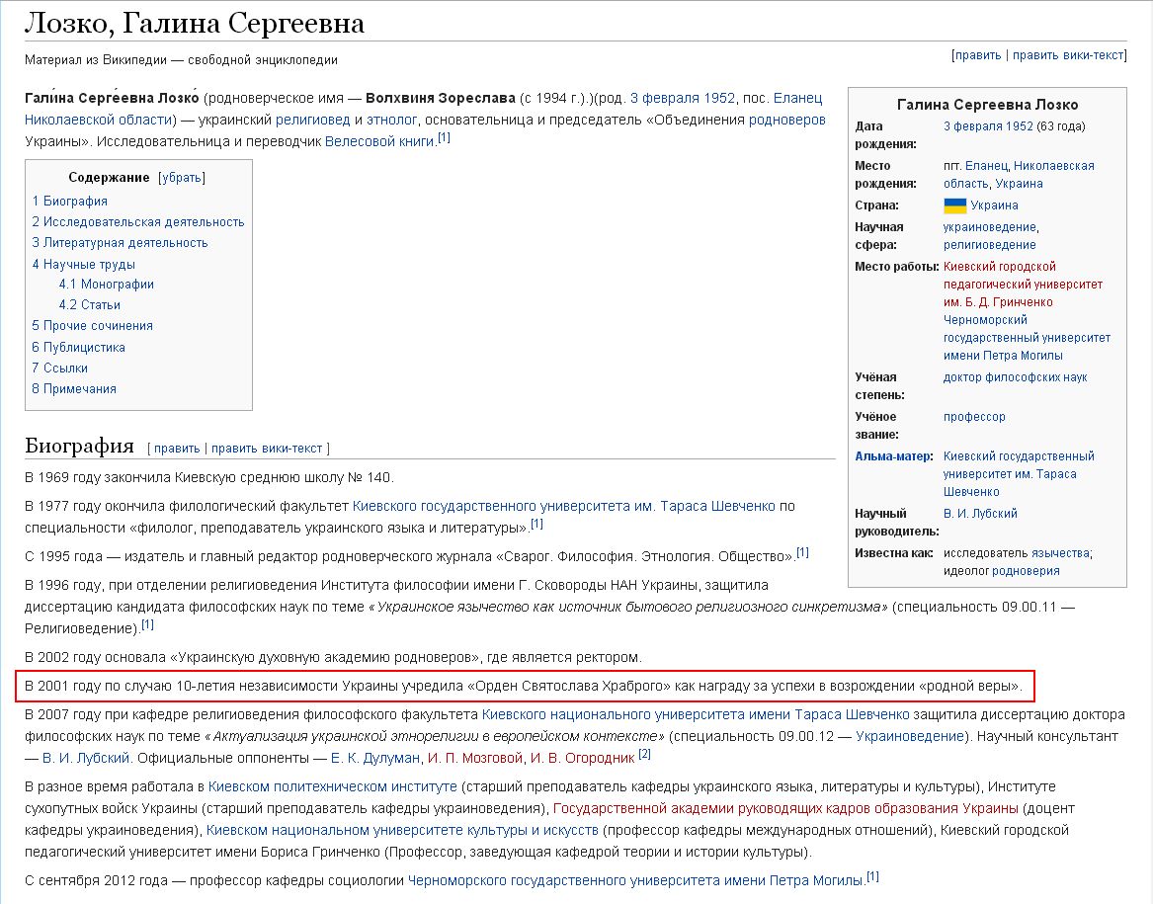Follow the 'этнолог' link

click(x=391, y=120)
